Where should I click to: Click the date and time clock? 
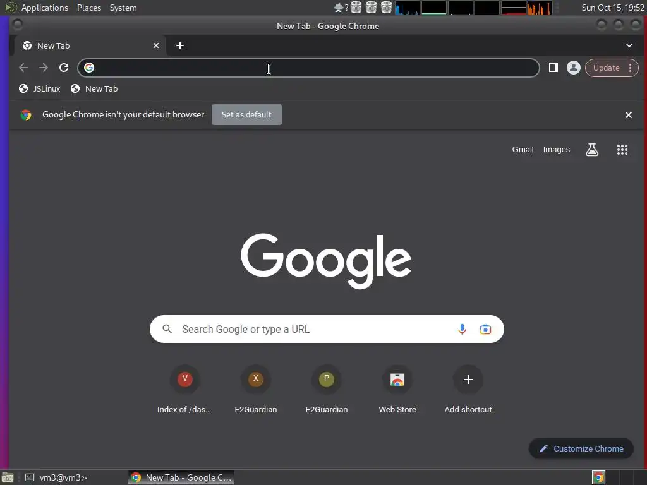[x=613, y=8]
